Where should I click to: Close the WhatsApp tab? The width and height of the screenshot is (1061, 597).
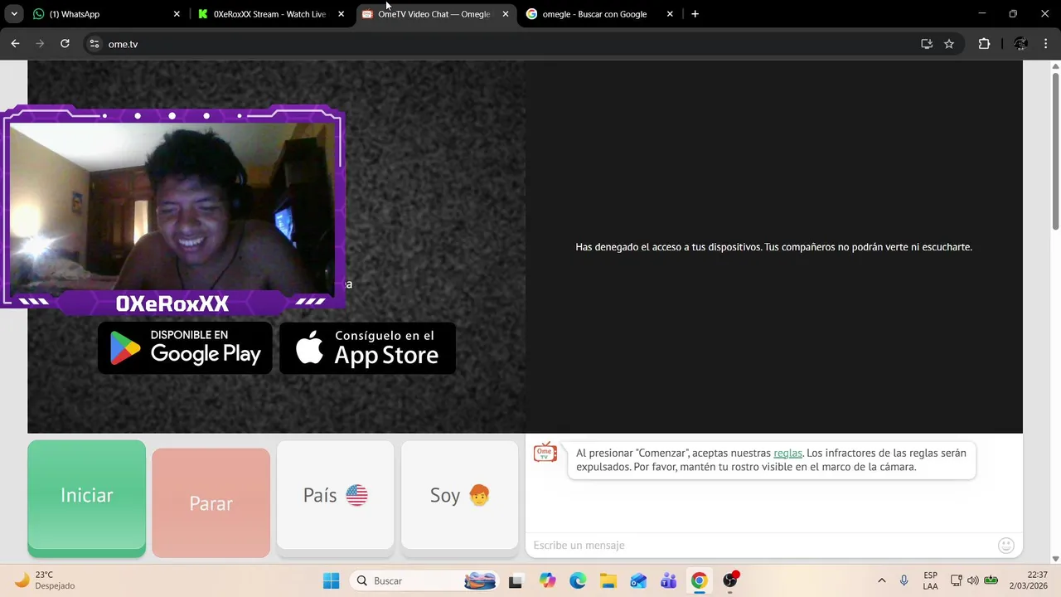point(177,14)
